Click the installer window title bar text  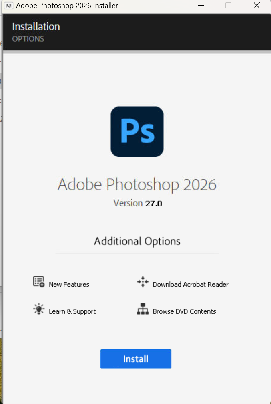click(67, 6)
